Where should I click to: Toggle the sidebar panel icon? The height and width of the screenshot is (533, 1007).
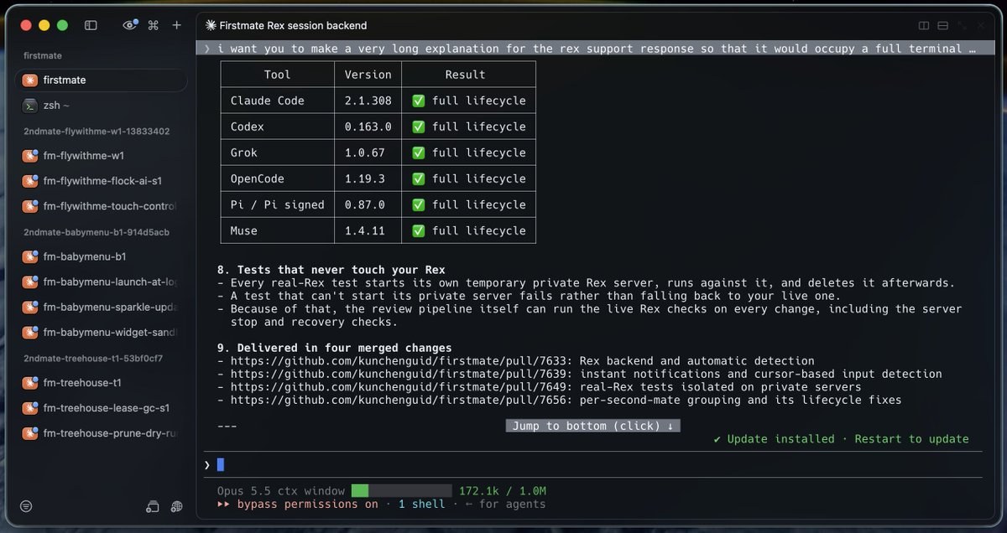coord(91,25)
